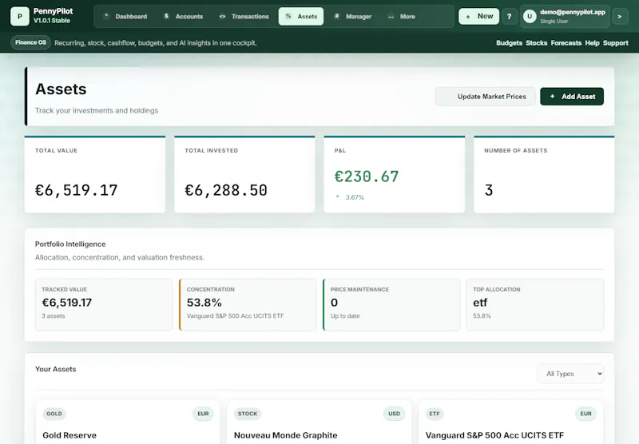Open the Help link

[x=592, y=43]
